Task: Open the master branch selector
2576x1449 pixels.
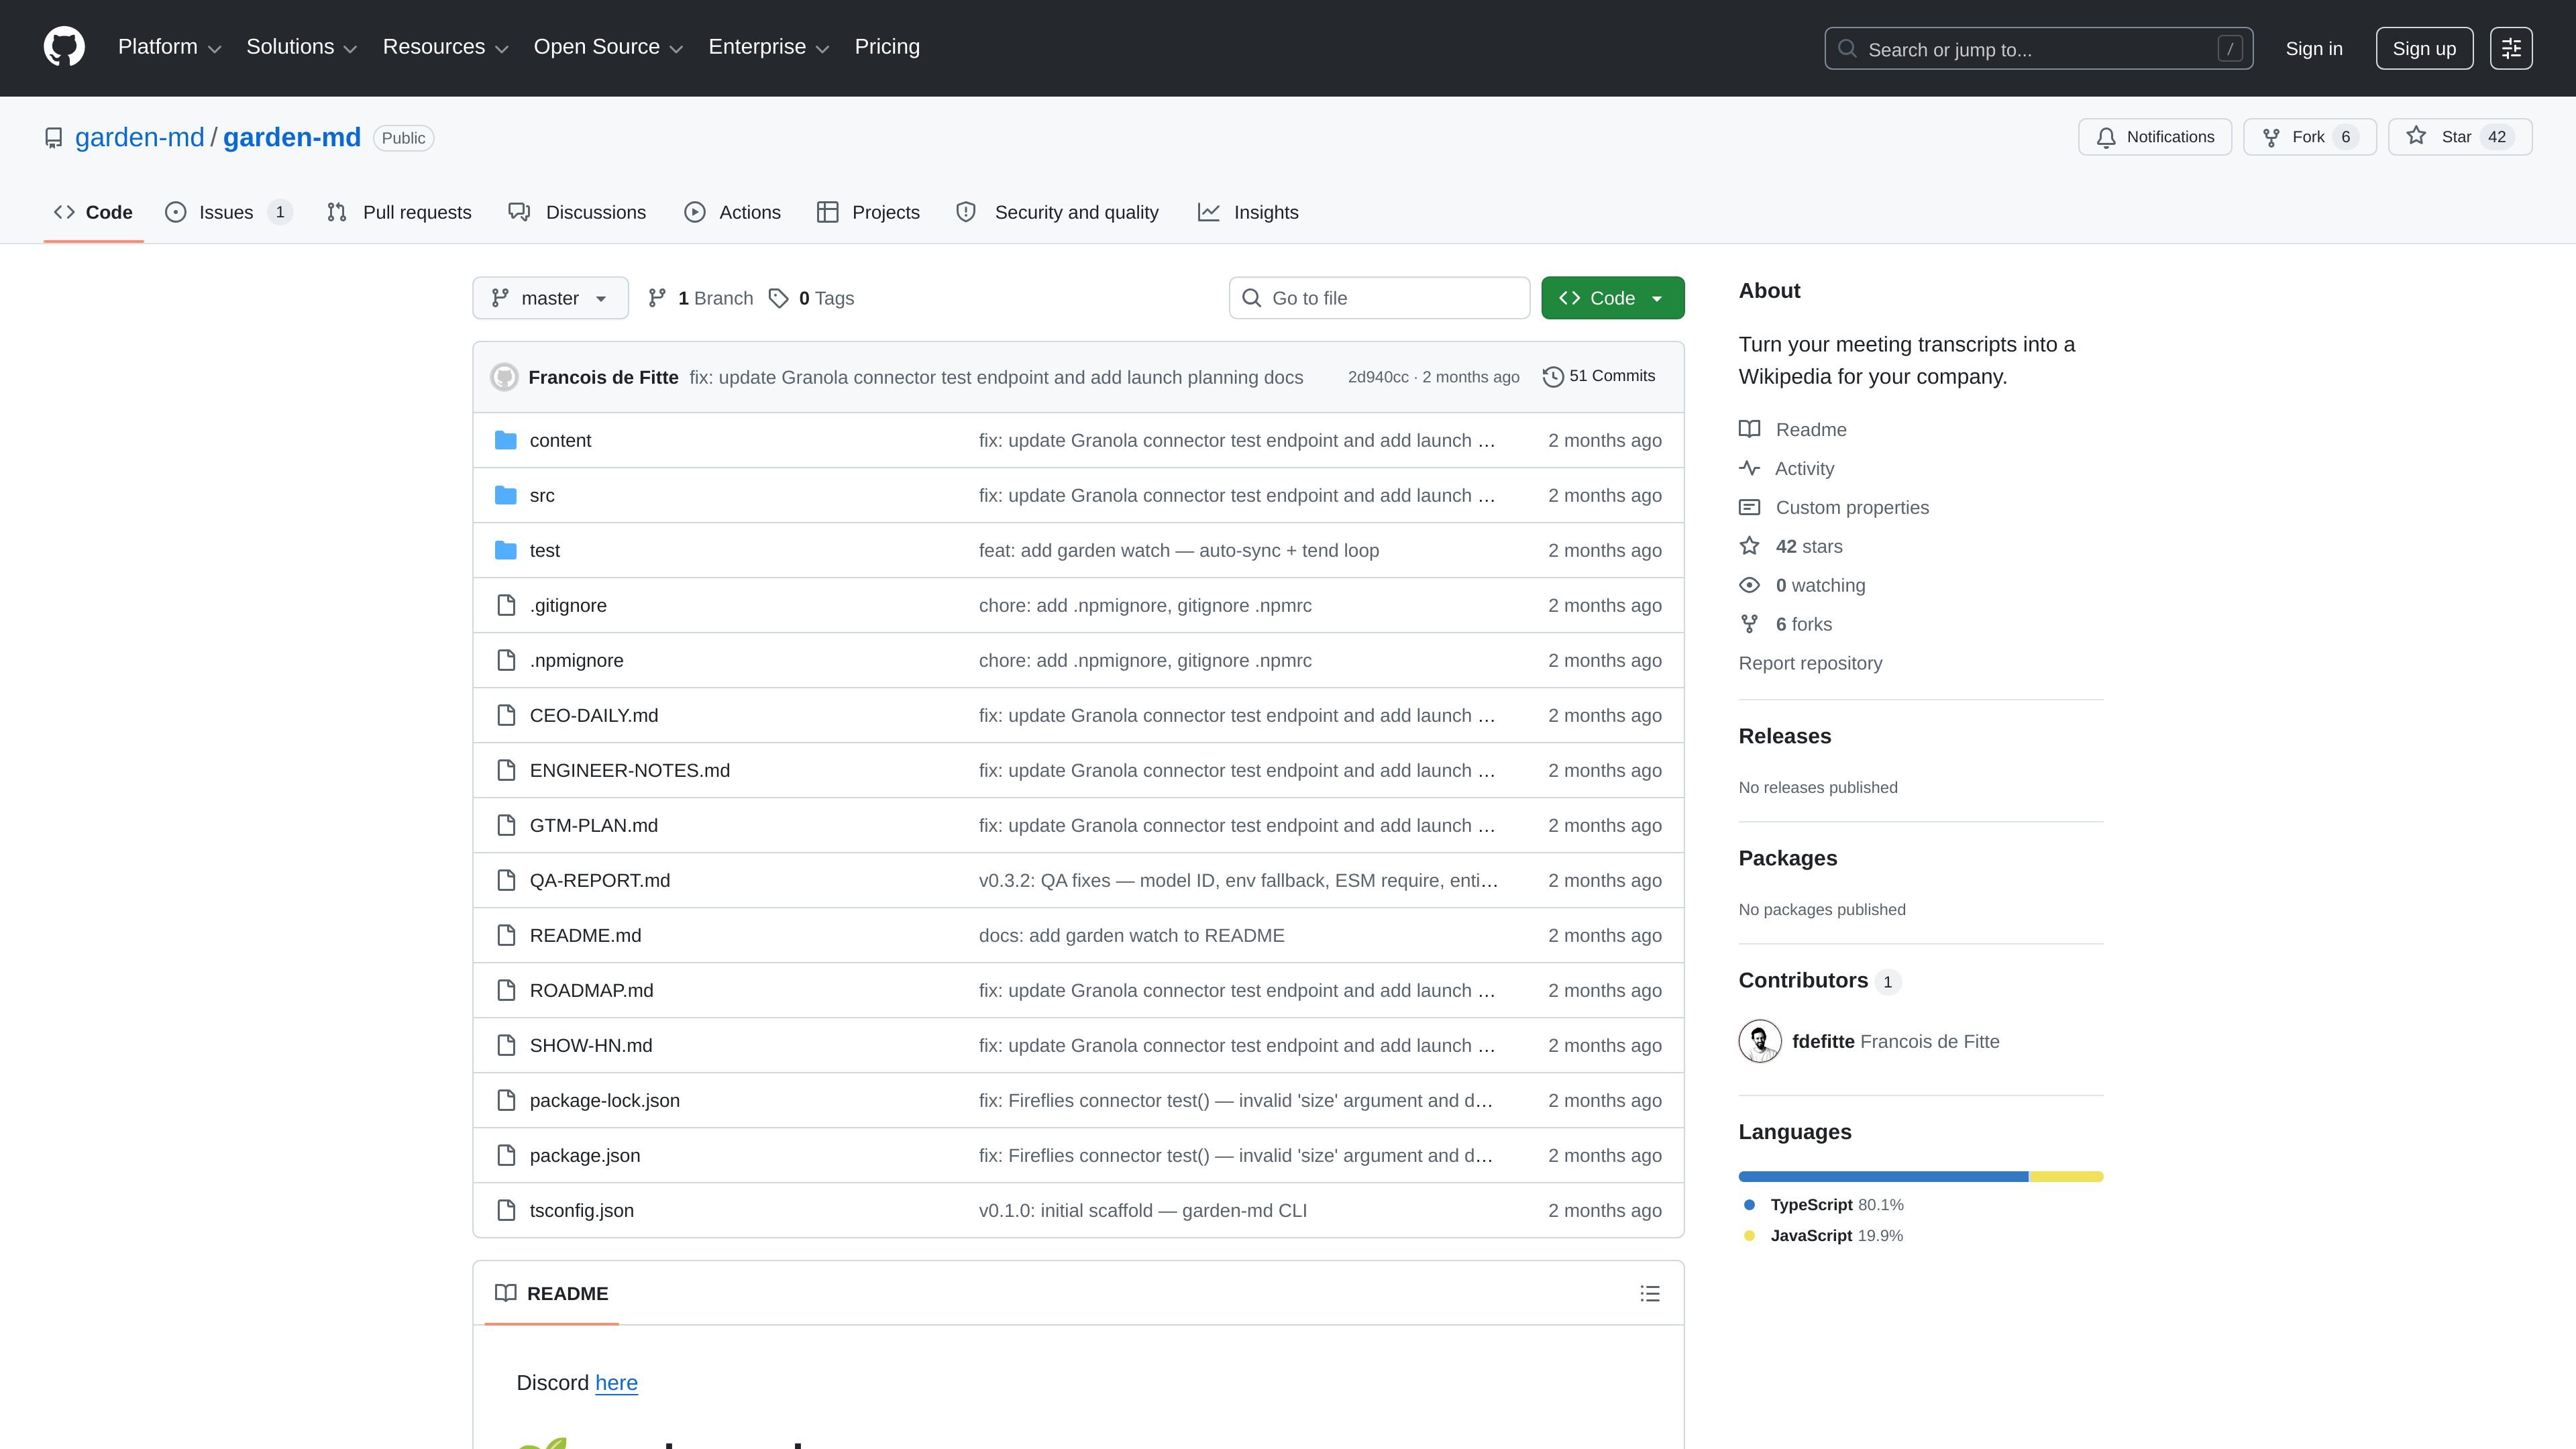Action: 550,298
